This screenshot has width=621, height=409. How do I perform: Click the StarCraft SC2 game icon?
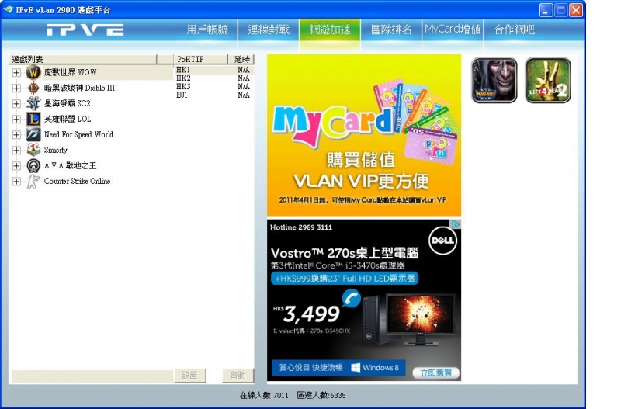[33, 103]
